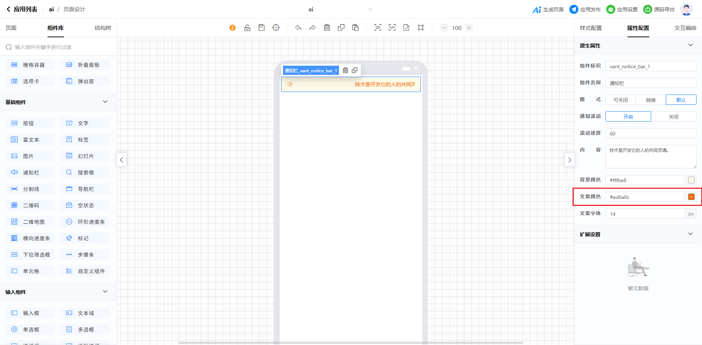Screen dimensions: 702x345
Task: Click the undo arrow in the toolbar
Action: [x=298, y=28]
